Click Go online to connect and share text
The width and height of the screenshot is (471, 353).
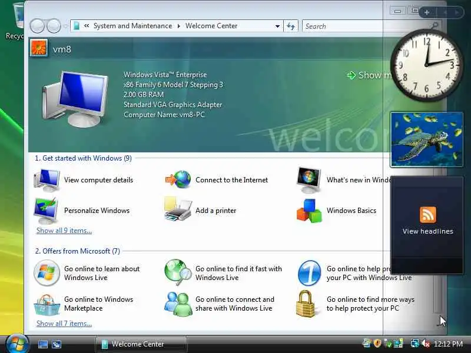(235, 304)
